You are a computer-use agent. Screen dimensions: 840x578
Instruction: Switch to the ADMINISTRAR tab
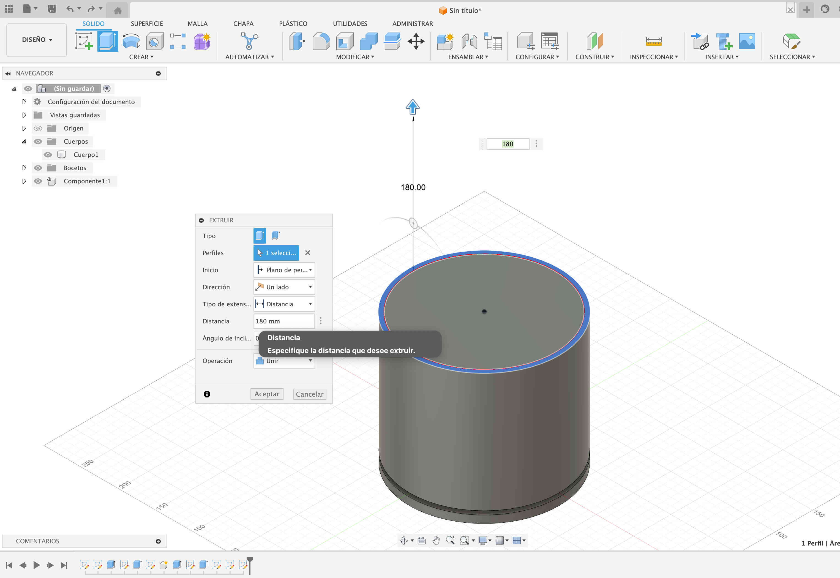(x=412, y=24)
